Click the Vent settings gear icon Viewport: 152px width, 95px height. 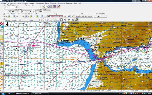9,16
